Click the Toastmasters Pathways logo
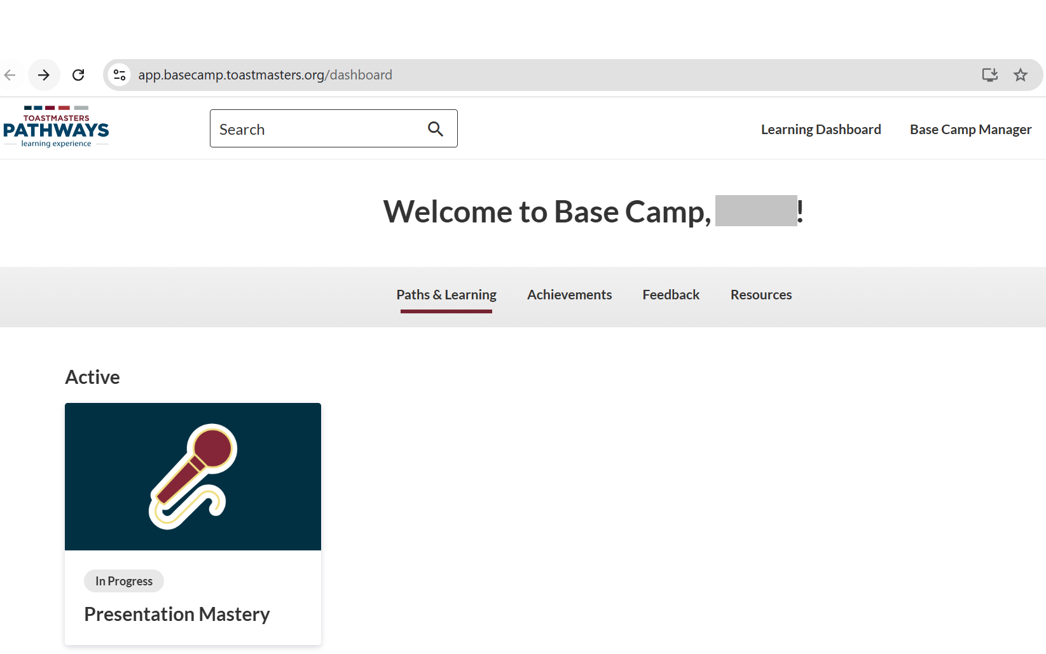Image resolution: width=1046 pixels, height=654 pixels. click(56, 127)
